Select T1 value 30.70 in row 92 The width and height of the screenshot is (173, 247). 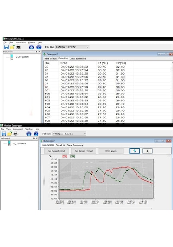coord(102,67)
